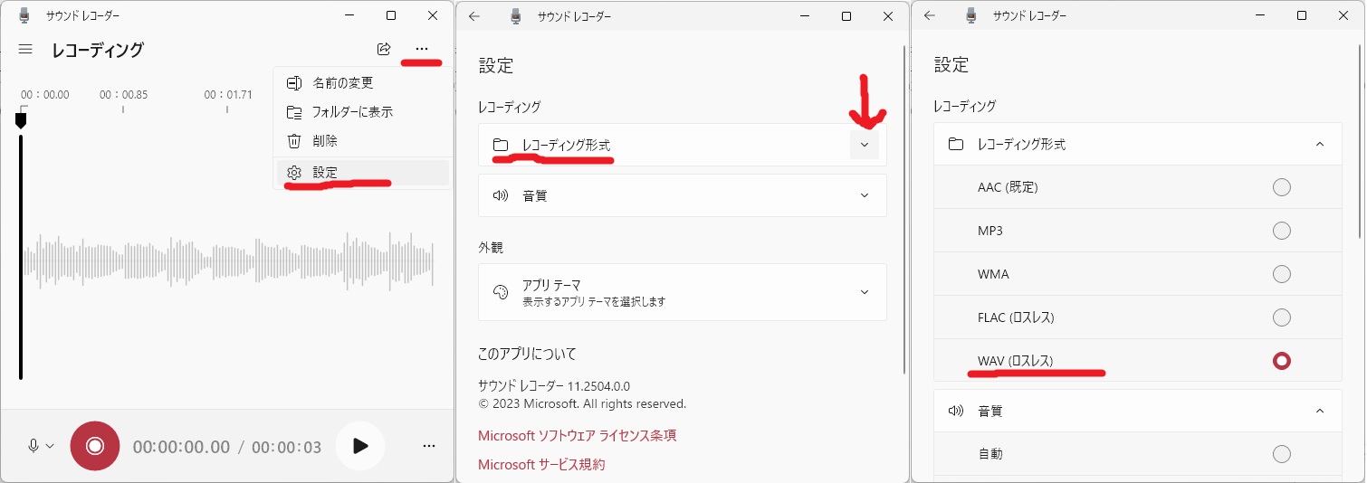The width and height of the screenshot is (1367, 483).
Task: Choose フォルダーに表示 in the menu
Action: pos(351,112)
